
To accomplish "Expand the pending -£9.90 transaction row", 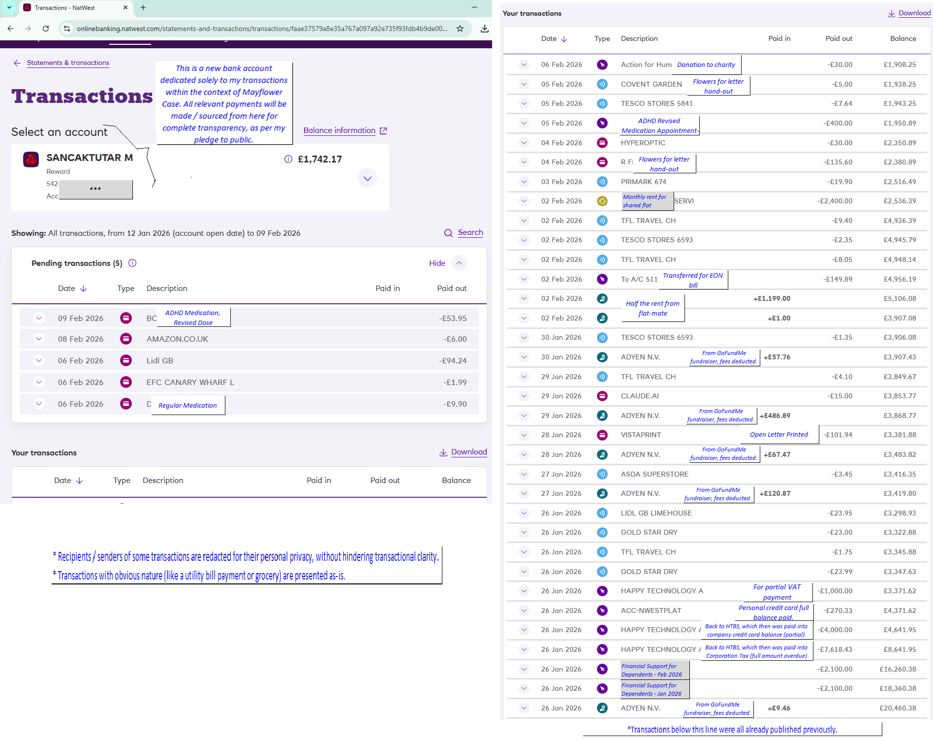I will [39, 404].
